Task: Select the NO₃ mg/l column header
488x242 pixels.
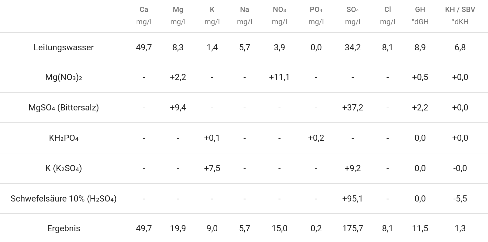Action: pos(280,16)
